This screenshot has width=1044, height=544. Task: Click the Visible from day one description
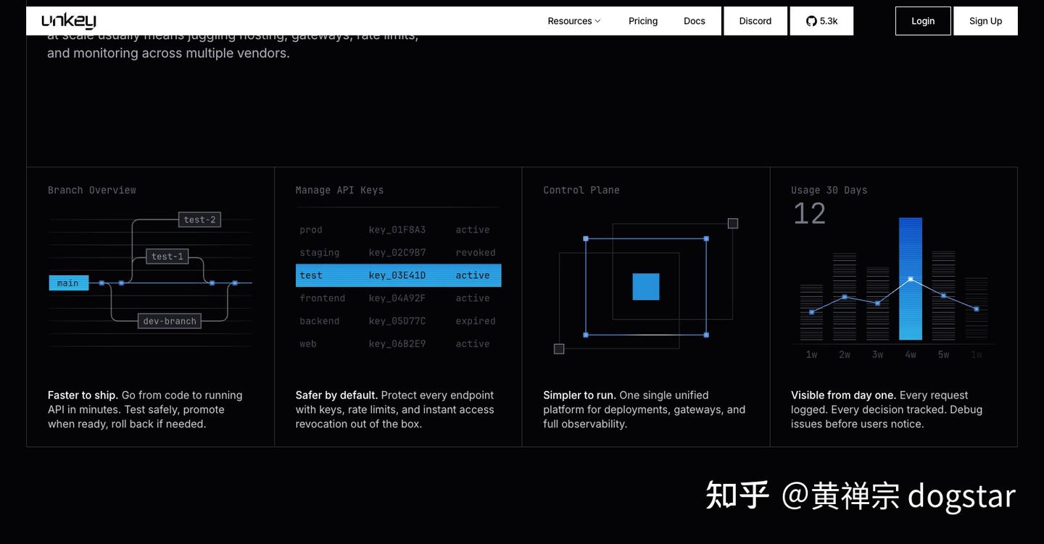pos(887,409)
